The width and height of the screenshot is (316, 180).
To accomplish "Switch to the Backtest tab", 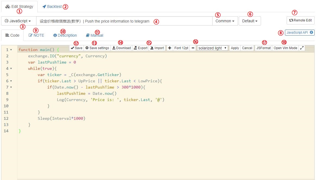I will tap(52, 7).
